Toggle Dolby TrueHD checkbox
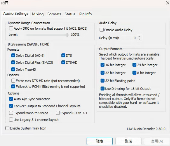 13,69
